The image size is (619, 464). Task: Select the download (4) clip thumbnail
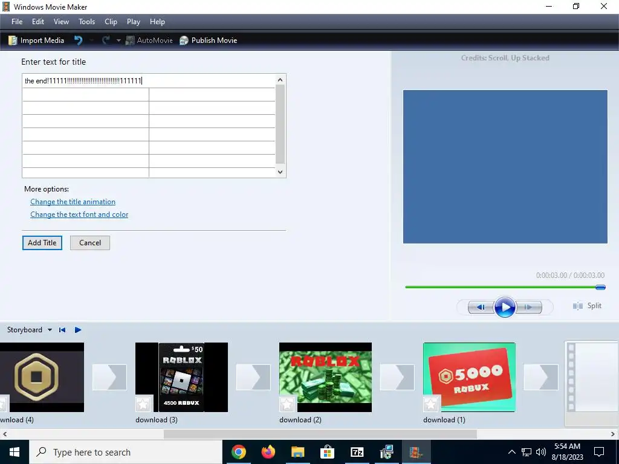pos(42,377)
